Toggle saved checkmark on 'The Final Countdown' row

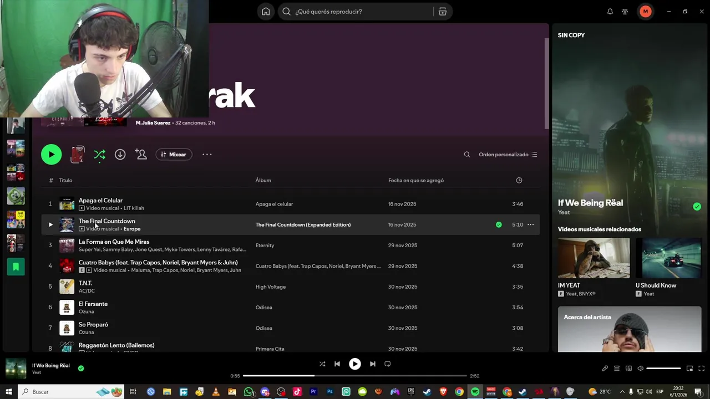click(499, 224)
